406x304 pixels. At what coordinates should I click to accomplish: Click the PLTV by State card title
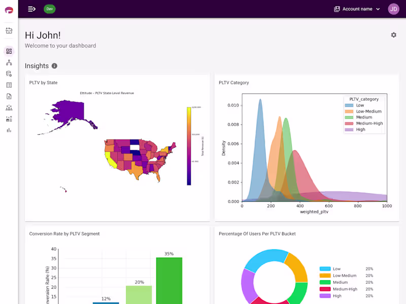(x=43, y=83)
